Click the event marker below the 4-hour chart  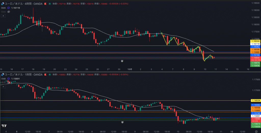(122, 61)
